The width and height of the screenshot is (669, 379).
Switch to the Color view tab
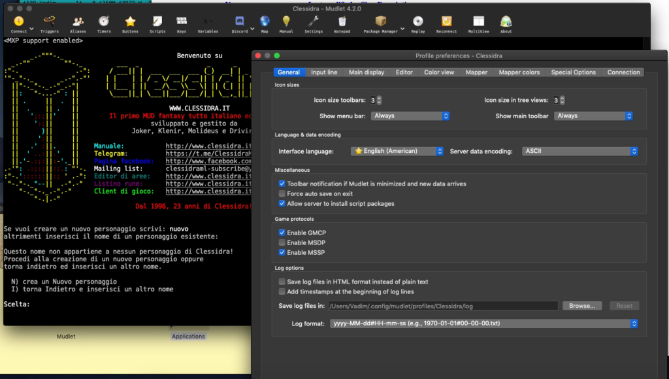[x=439, y=73]
